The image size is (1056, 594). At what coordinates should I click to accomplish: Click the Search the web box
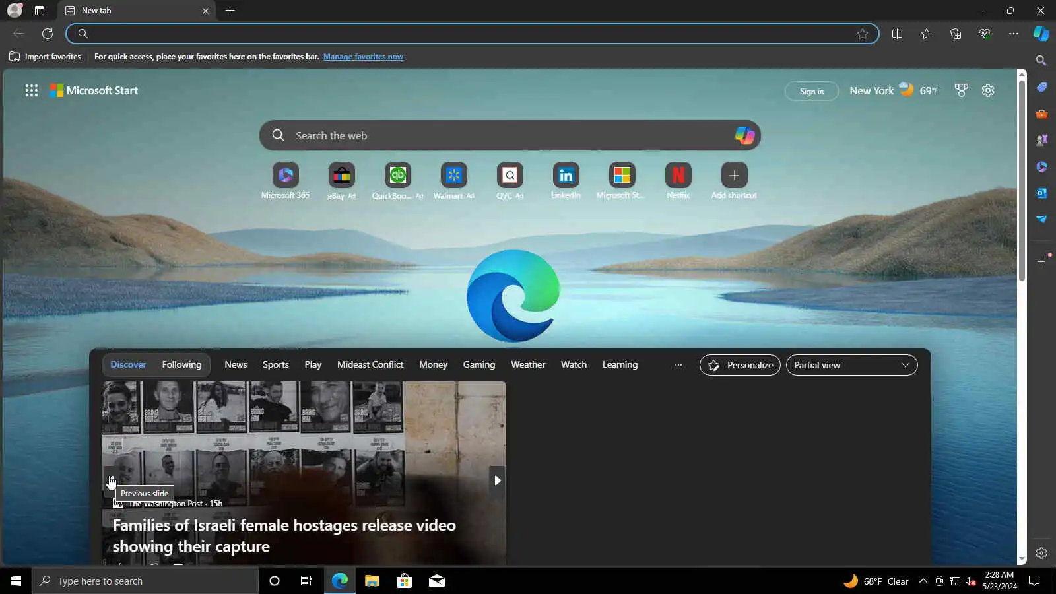510,135
